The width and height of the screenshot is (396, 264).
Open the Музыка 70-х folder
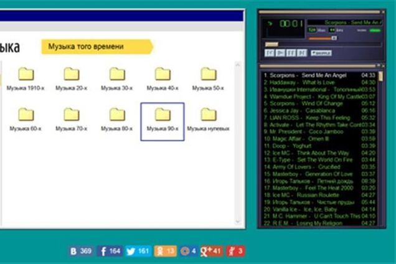[71, 120]
